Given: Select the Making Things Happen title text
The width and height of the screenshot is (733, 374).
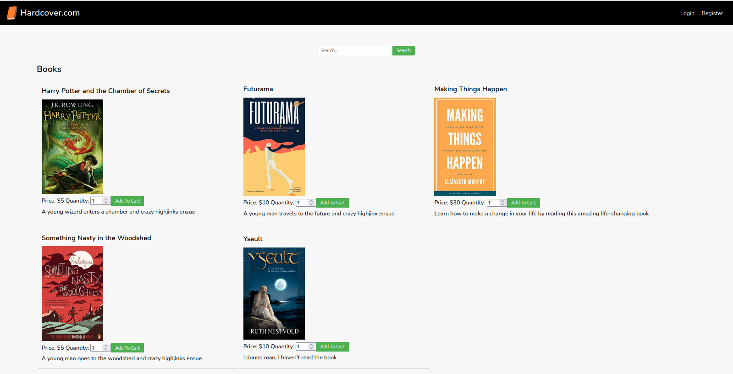Looking at the screenshot, I should point(471,89).
